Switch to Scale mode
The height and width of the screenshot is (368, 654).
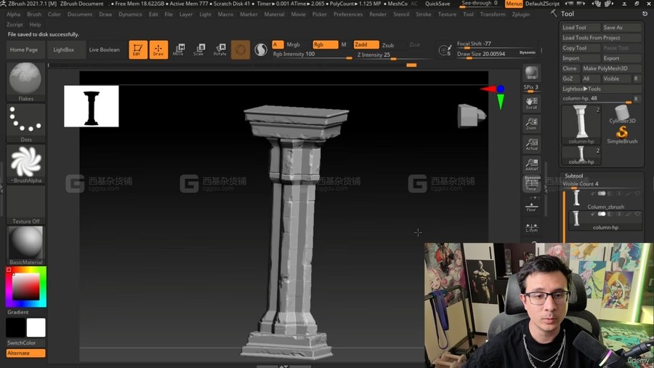tap(199, 49)
